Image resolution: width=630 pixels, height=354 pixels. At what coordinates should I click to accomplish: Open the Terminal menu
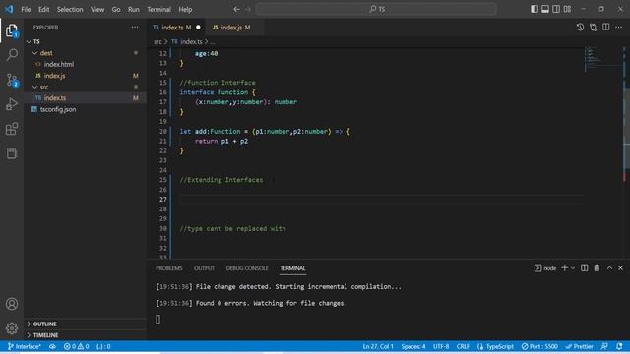[158, 9]
